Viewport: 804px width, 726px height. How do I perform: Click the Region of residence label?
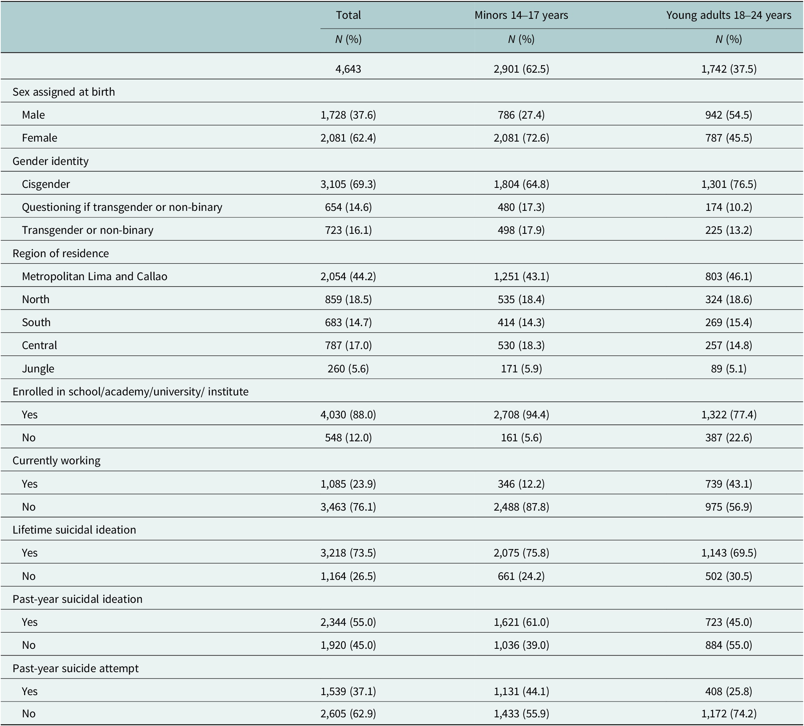click(x=61, y=253)
